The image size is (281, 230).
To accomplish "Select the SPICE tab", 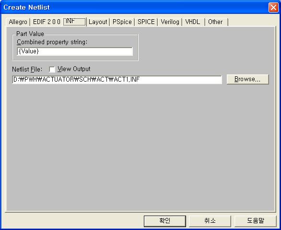I will [146, 22].
